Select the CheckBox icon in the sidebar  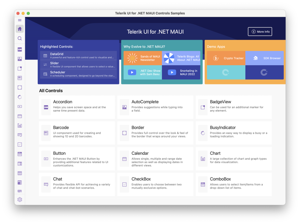[19, 144]
